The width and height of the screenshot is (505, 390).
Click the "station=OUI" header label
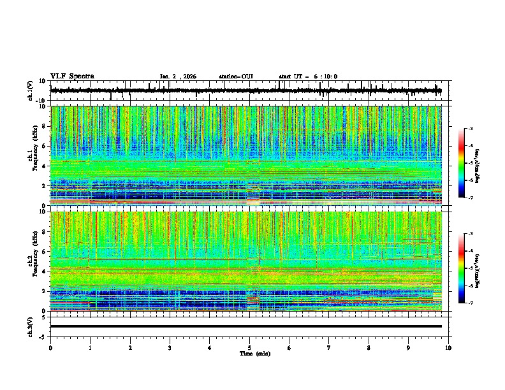[236, 76]
